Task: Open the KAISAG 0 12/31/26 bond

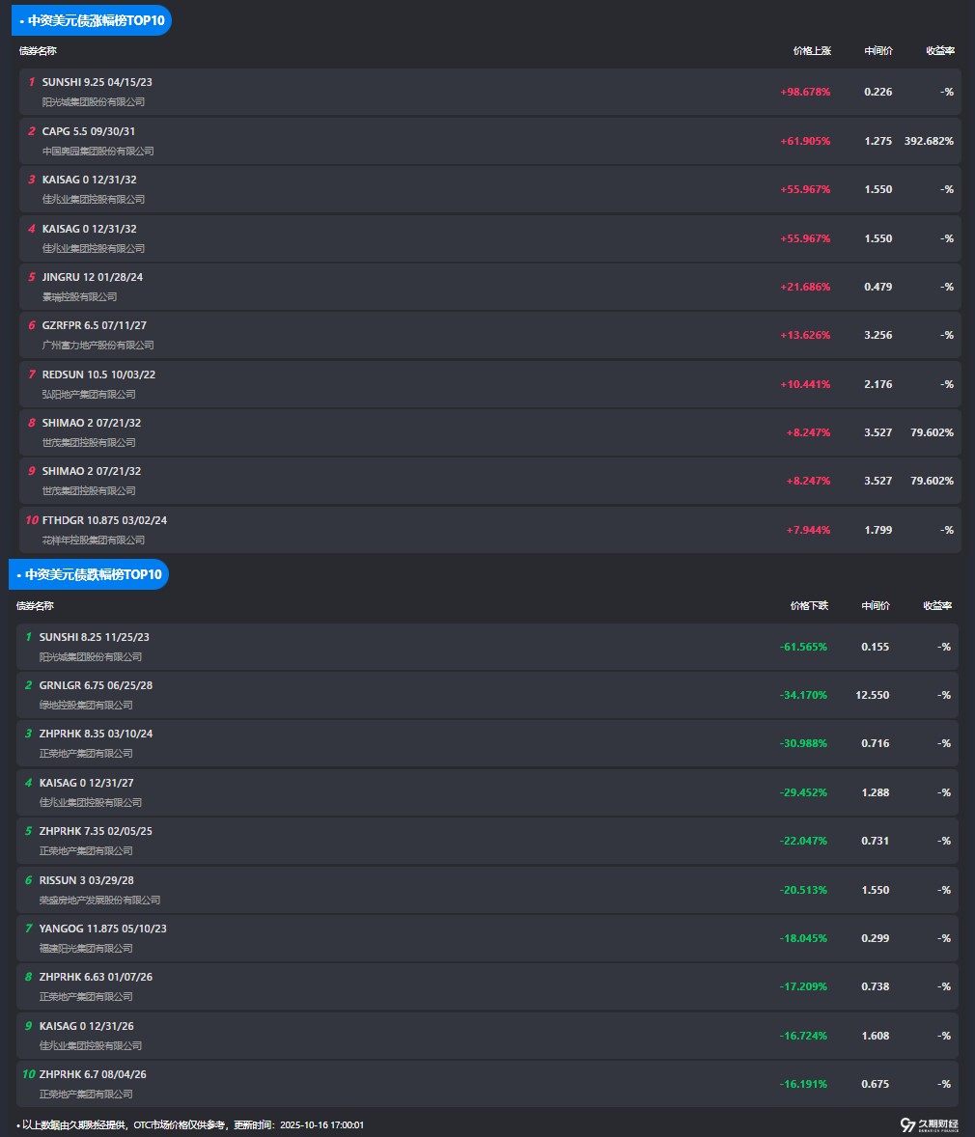Action: 86,1026
